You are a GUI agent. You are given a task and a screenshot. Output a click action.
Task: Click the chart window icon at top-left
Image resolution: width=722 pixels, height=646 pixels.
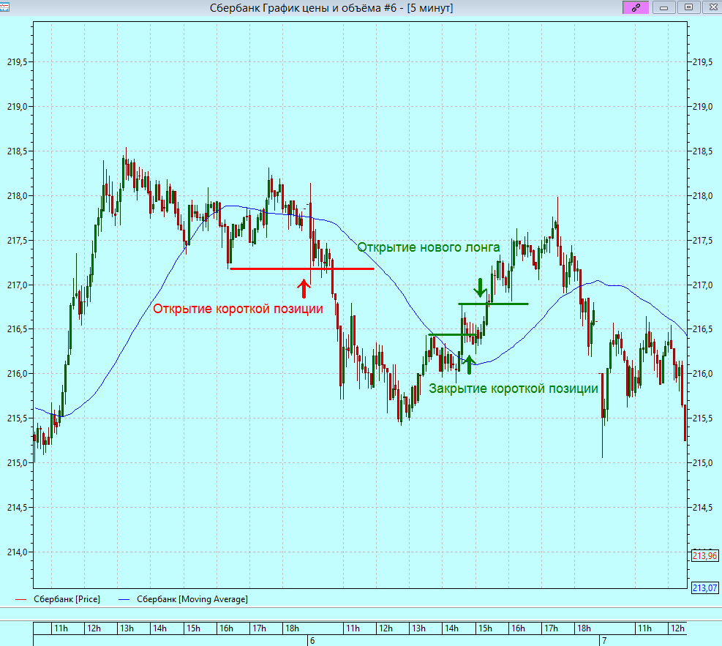click(x=4, y=7)
